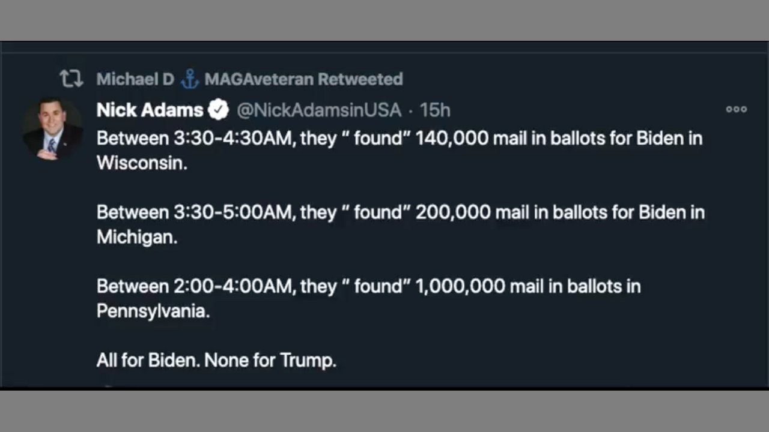The width and height of the screenshot is (769, 432).
Task: Click the "MAGAveteran Retweeted" label
Action: (303, 79)
